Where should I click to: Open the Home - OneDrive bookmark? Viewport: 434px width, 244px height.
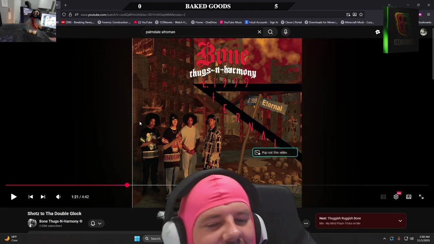coord(204,22)
